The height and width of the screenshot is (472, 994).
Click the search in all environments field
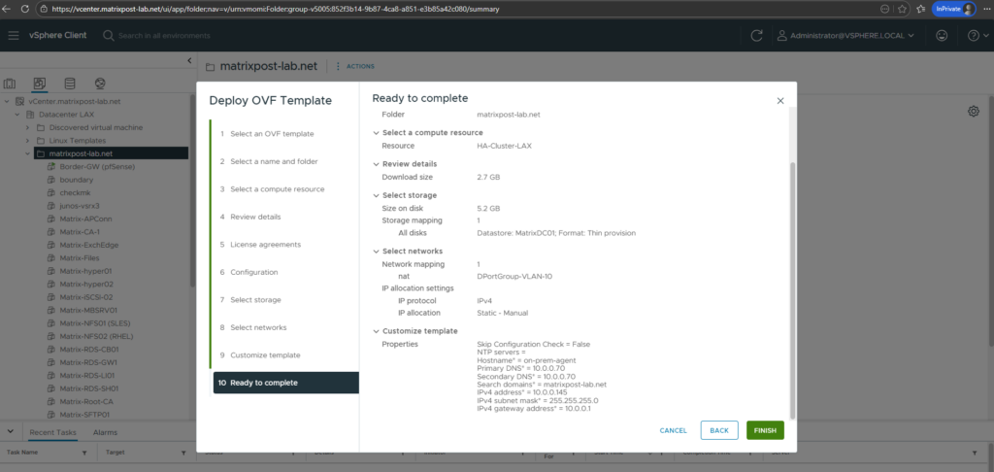pos(163,36)
